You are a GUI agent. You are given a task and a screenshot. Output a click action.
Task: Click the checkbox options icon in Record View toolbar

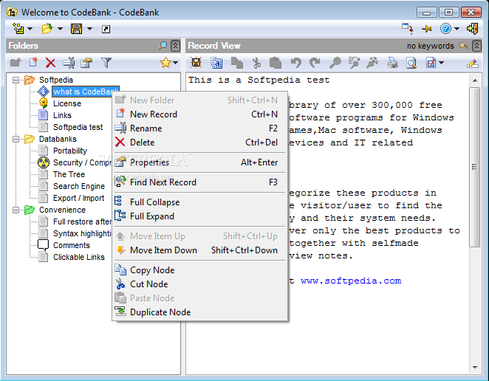[x=431, y=63]
